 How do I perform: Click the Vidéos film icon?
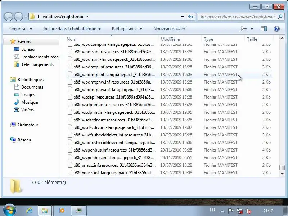17,110
